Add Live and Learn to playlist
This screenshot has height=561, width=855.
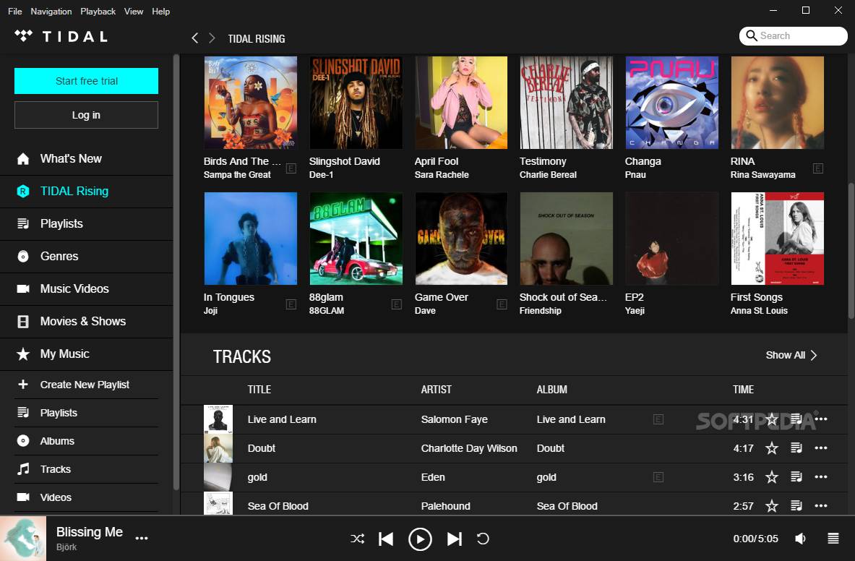(x=796, y=419)
